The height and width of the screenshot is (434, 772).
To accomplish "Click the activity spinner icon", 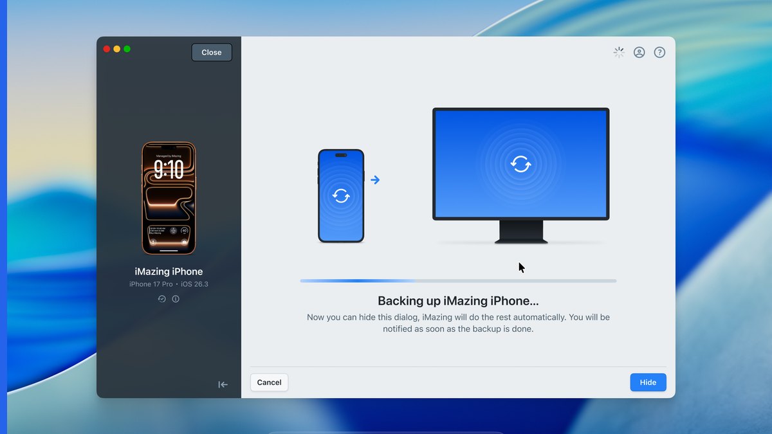I will tap(619, 53).
